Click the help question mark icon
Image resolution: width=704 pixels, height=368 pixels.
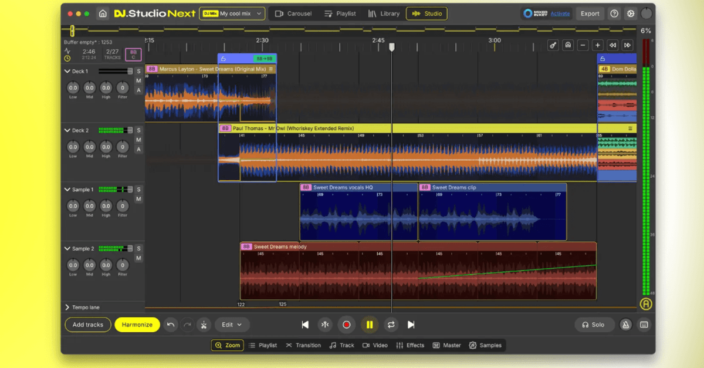click(614, 13)
